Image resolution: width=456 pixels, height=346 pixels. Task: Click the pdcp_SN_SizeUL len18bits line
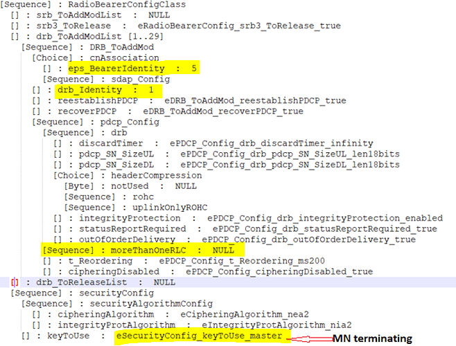[227, 154]
